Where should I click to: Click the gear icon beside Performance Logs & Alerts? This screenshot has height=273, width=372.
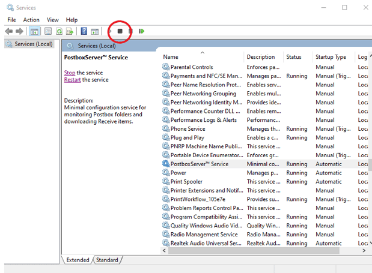166,120
